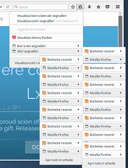The image size is (128, 168).
Task: Open Visualizza elenco Pocket
Action: [46, 38]
